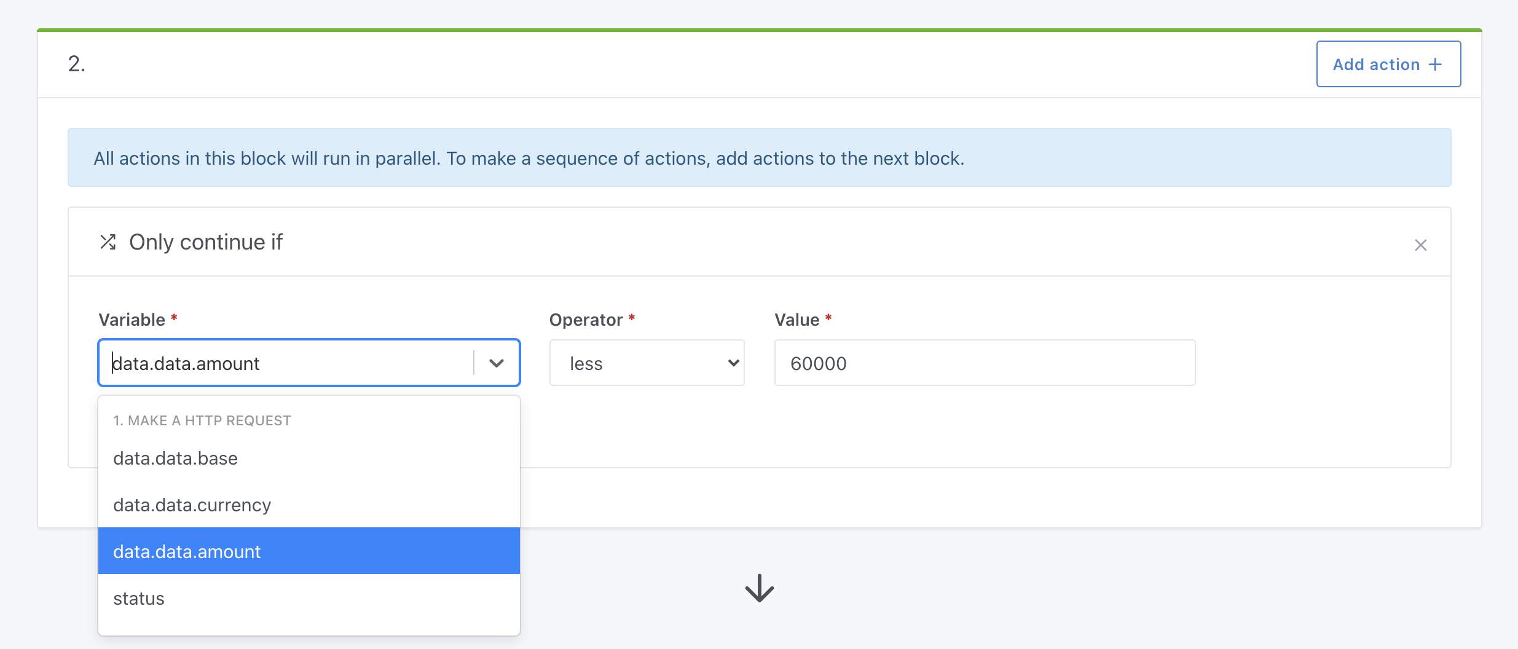
Task: Expand the Operator selector to change comparison
Action: (x=731, y=363)
